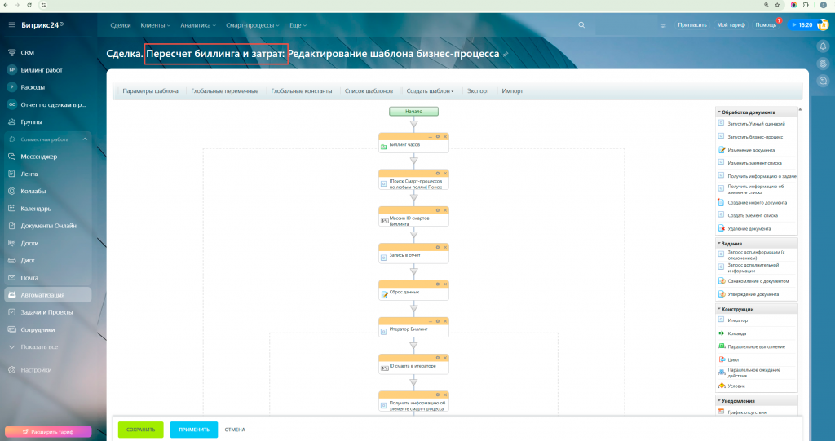Collapse the Уведомления panel group
The width and height of the screenshot is (835, 441).
719,400
